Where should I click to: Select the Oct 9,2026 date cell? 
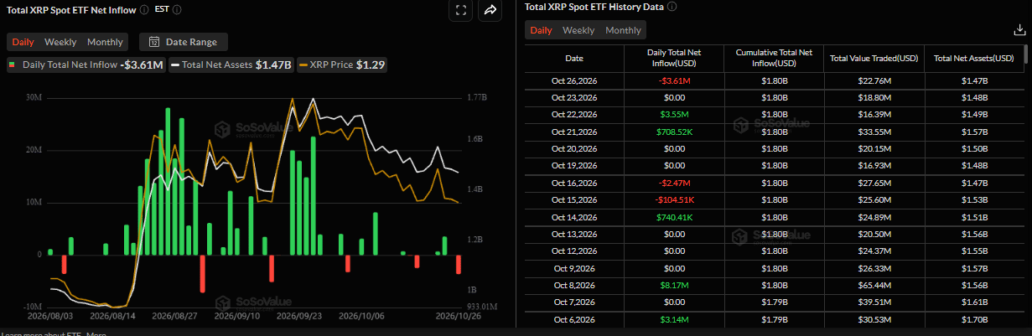click(574, 268)
